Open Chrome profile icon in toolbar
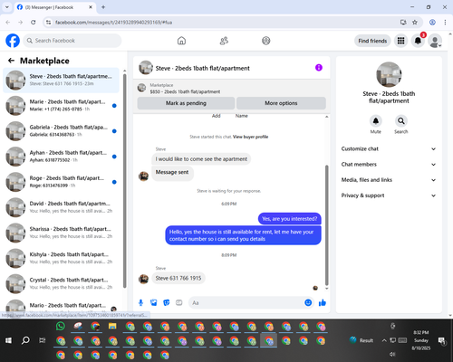Image resolution: width=453 pixels, height=362 pixels. (432, 23)
